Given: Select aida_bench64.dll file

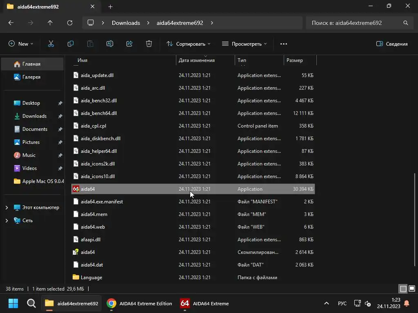Looking at the screenshot, I should tap(193, 113).
